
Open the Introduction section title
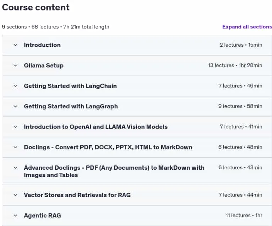42,45
